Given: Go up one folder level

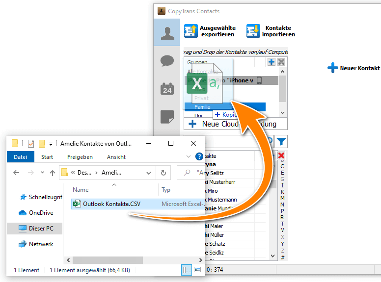Looking at the screenshot, I should [52, 173].
